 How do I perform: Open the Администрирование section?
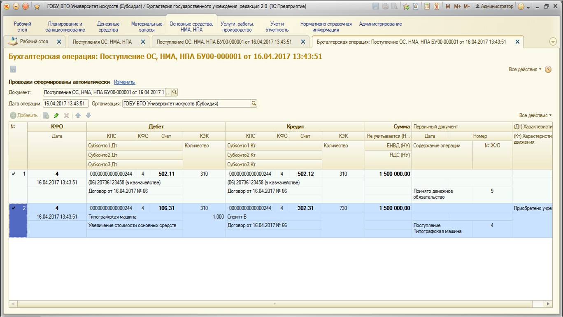click(380, 24)
